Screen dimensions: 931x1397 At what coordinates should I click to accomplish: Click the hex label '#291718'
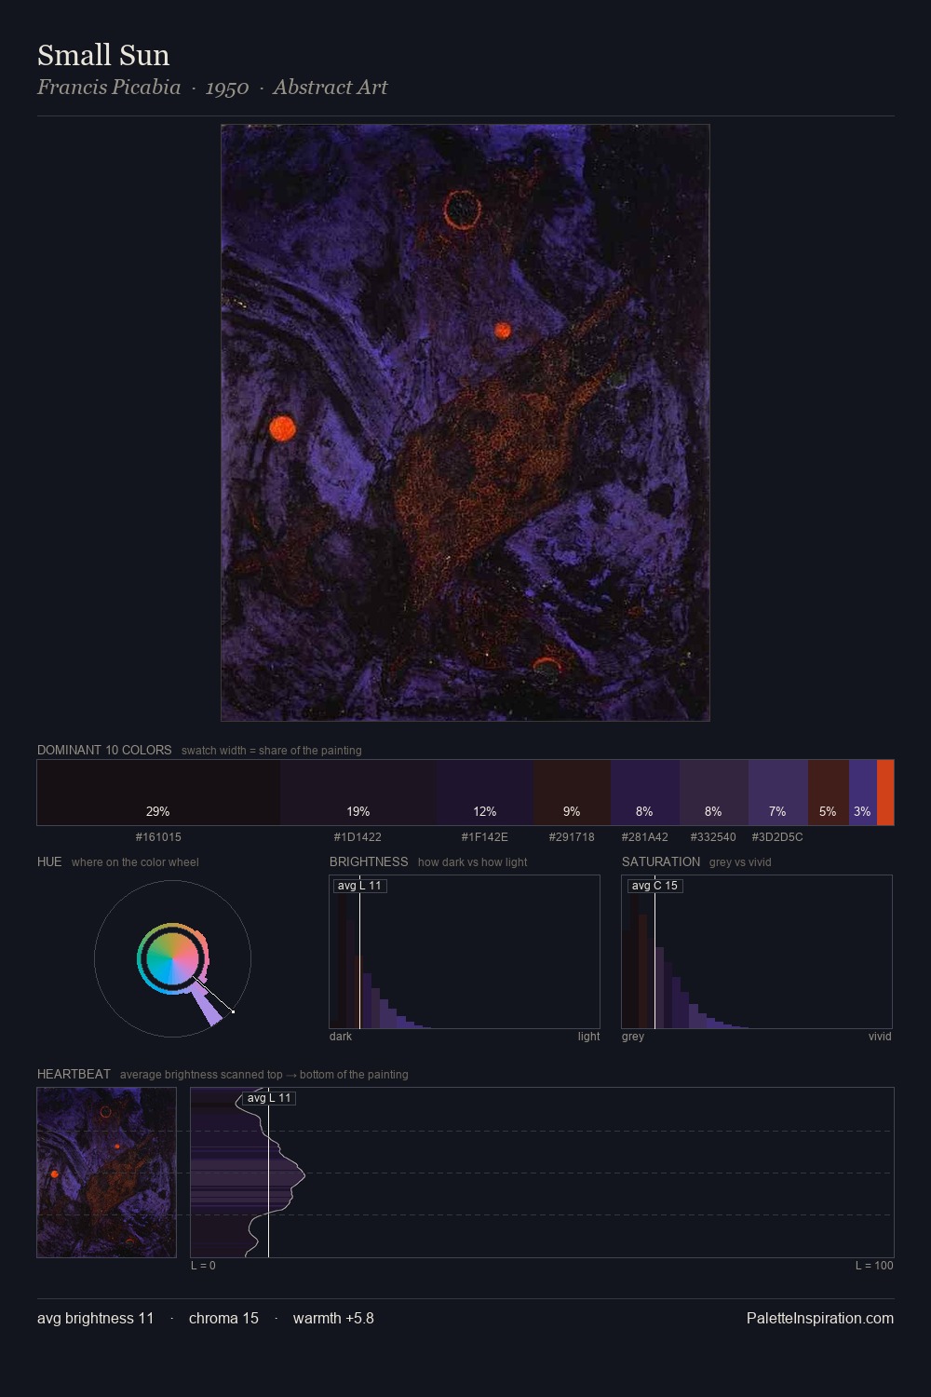(x=572, y=836)
